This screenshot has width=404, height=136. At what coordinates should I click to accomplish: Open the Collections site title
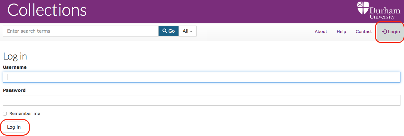(x=47, y=10)
